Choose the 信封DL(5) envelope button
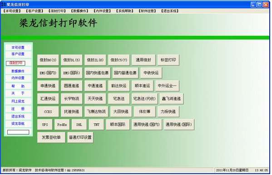 click(x=71, y=60)
